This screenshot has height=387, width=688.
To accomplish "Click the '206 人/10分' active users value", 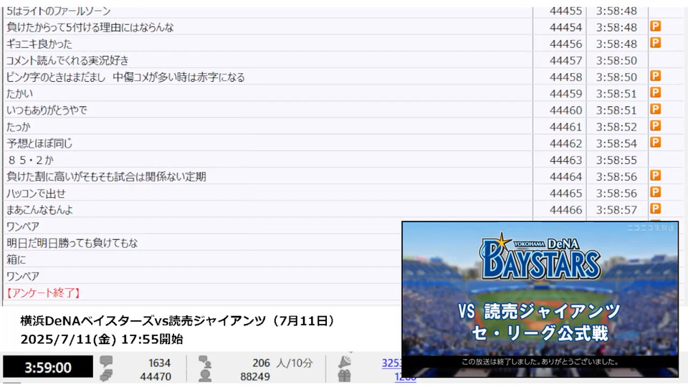I will (282, 363).
